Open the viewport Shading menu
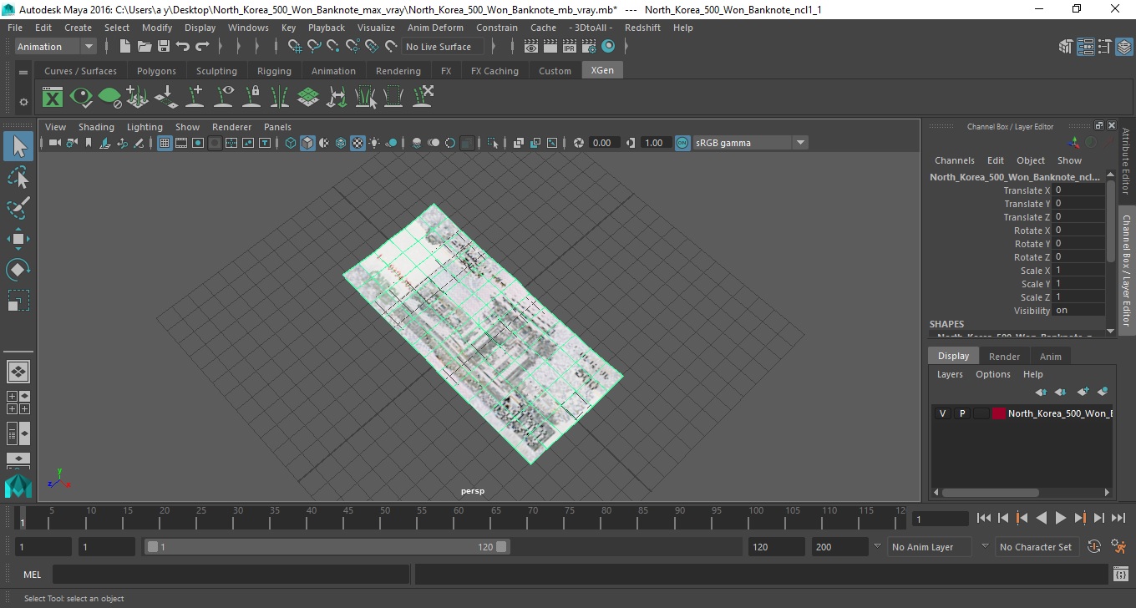Viewport: 1136px width, 608px height. [x=96, y=127]
